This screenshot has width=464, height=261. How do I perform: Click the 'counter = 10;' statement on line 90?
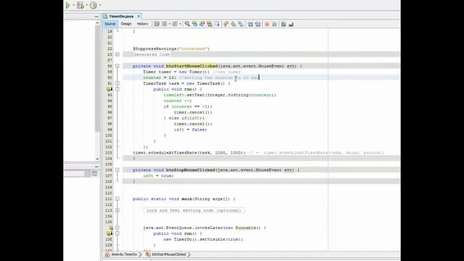[x=159, y=78]
